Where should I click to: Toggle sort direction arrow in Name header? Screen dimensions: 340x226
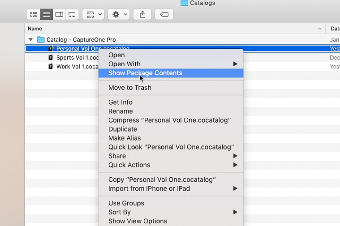tap(319, 29)
